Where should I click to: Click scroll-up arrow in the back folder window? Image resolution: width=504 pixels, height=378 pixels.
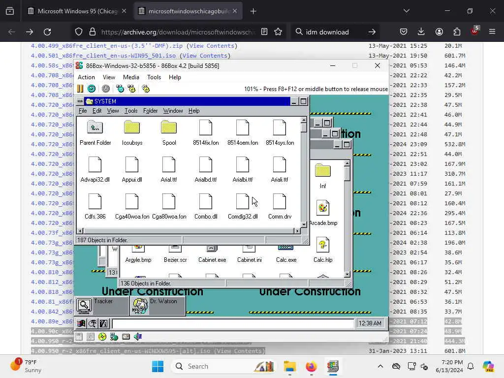point(347,163)
